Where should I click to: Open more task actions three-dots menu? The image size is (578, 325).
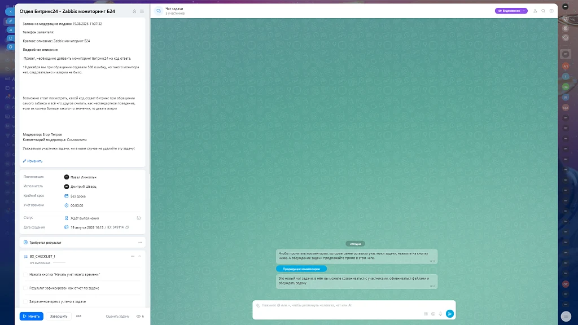click(x=78, y=316)
